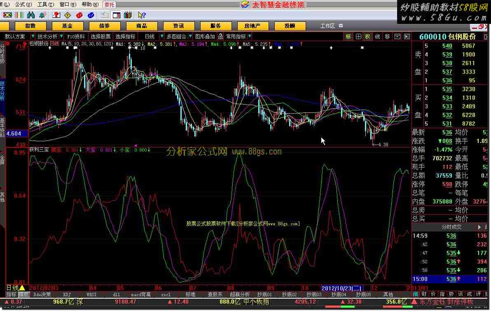Viewport: 491px width, 311px height.
Task: Click the 指数 yellow button
Action: pyautogui.click(x=30, y=26)
